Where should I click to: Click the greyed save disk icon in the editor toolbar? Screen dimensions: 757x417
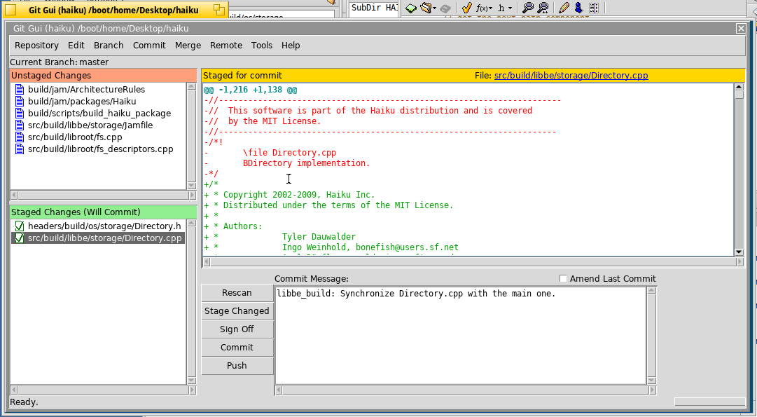(445, 8)
